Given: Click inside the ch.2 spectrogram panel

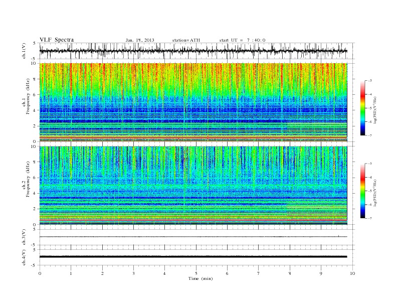Looking at the screenshot, I should (x=193, y=185).
